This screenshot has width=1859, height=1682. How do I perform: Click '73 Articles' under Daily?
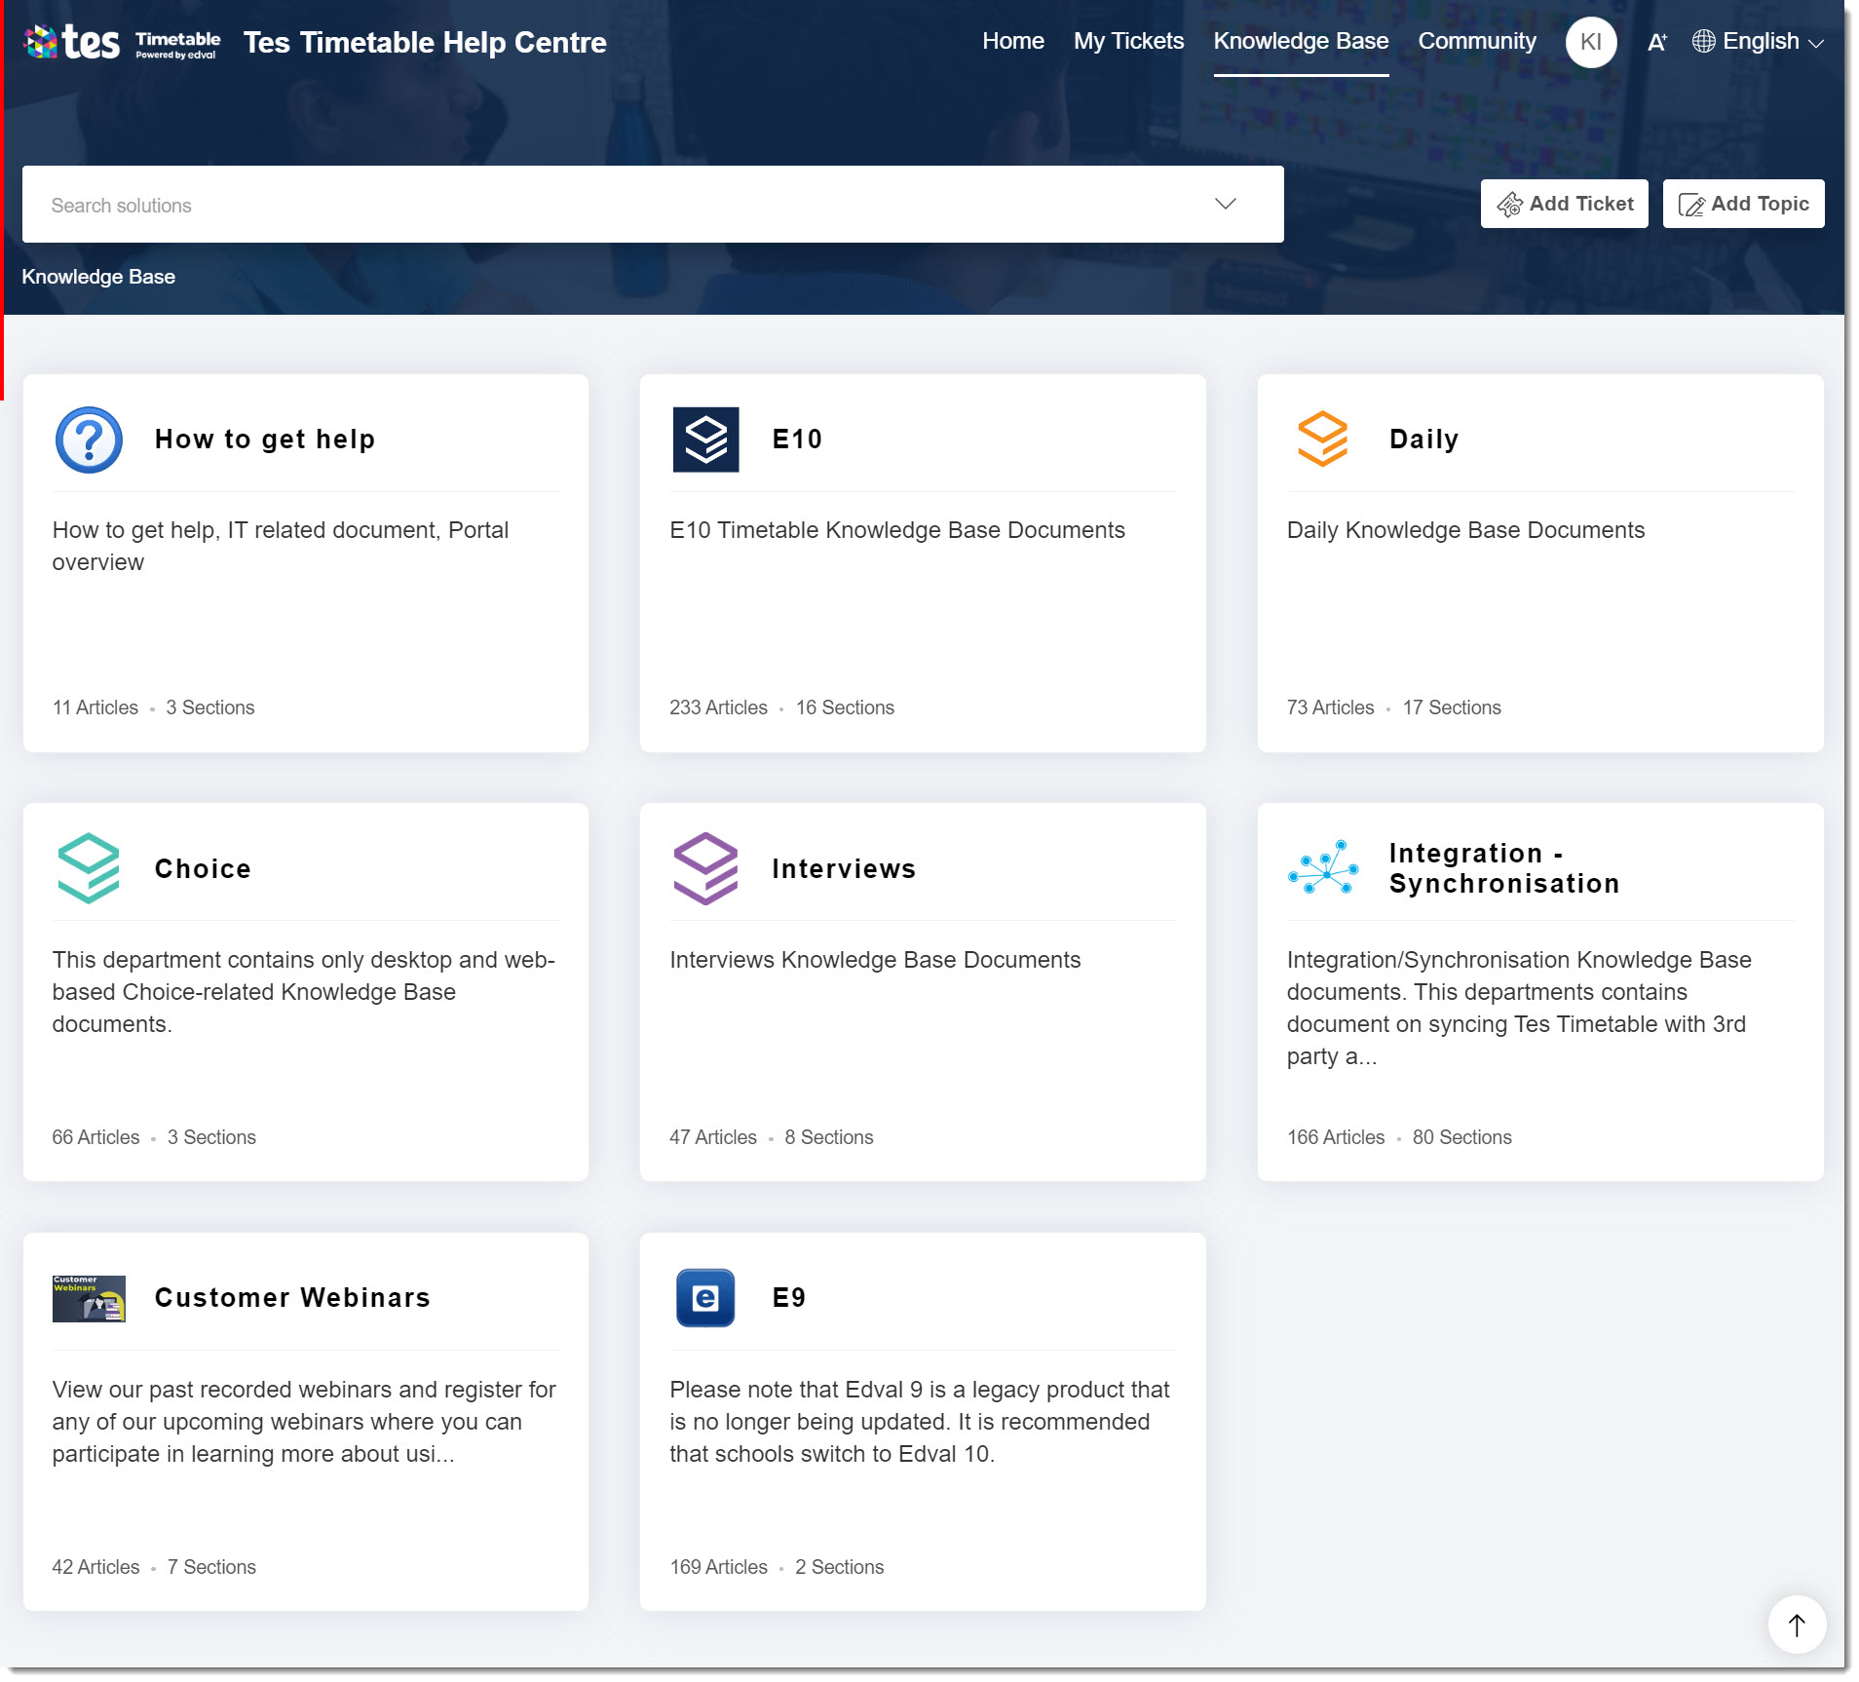click(1330, 707)
